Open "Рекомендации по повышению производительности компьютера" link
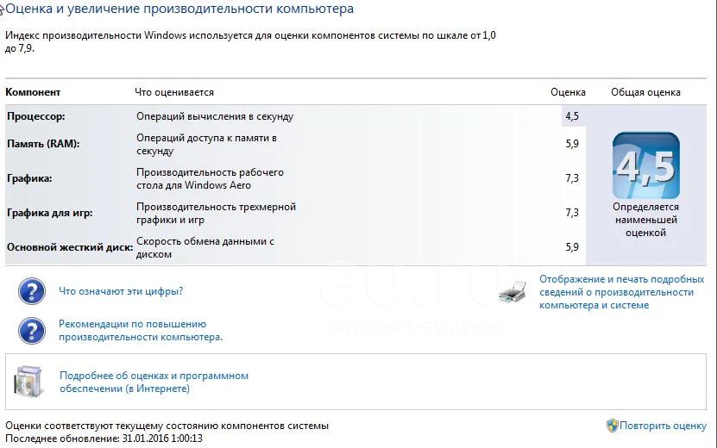The height and width of the screenshot is (448, 717). click(141, 331)
